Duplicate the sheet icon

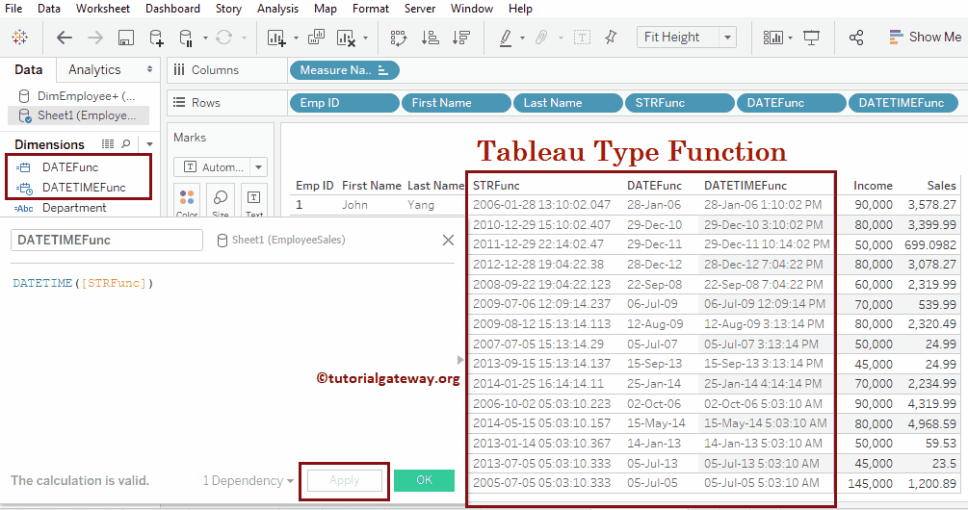(316, 38)
